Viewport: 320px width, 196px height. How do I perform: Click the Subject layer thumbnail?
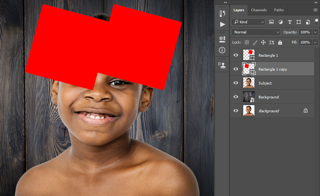tap(249, 83)
